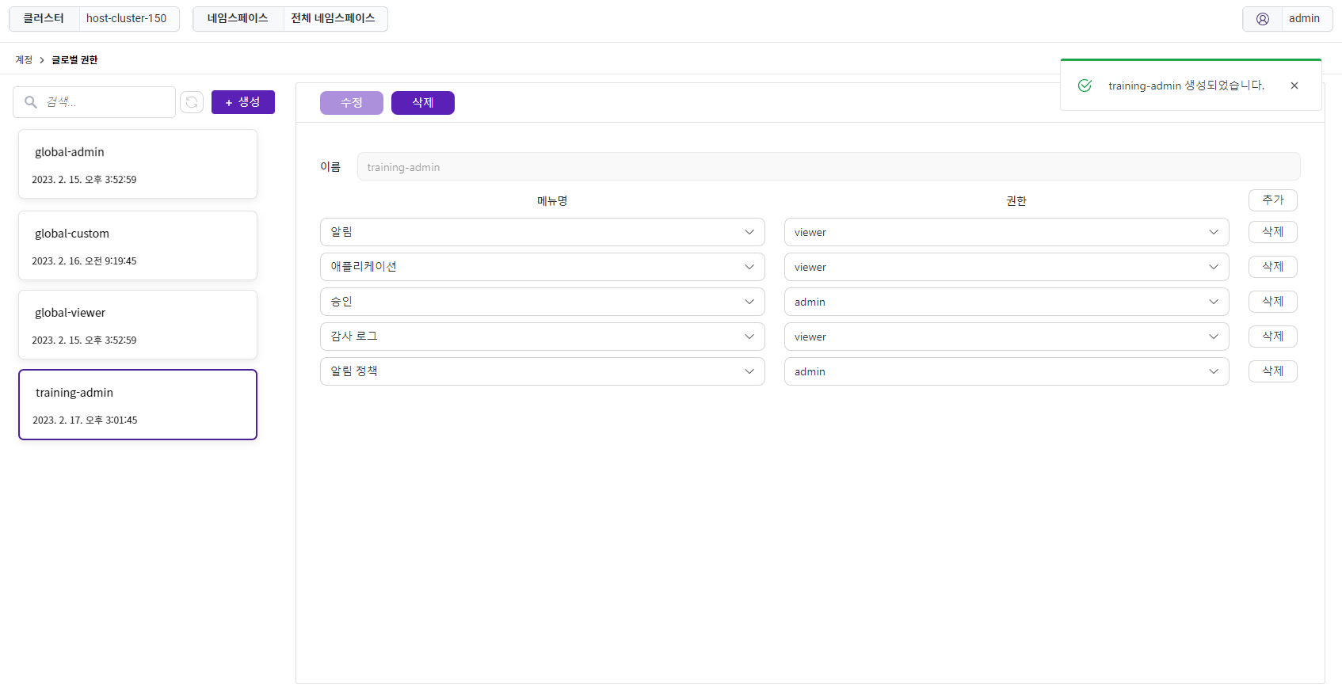1342x696 pixels.
Task: Click 추가 to add a permission row
Action: pos(1273,200)
